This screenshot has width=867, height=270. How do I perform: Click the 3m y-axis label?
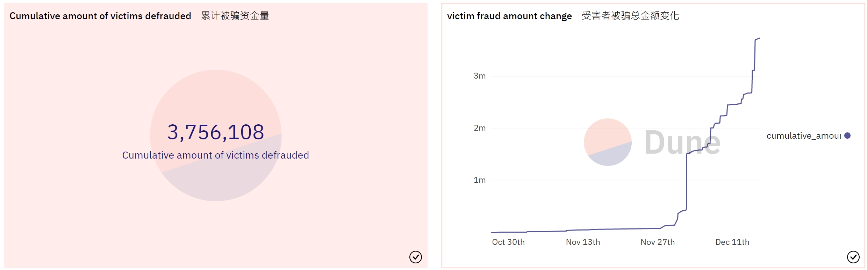click(x=480, y=76)
